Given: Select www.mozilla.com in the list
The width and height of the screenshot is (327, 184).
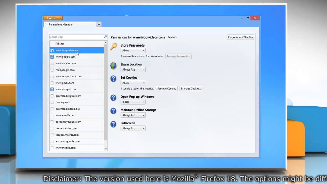Looking at the screenshot, I should click(x=77, y=148).
